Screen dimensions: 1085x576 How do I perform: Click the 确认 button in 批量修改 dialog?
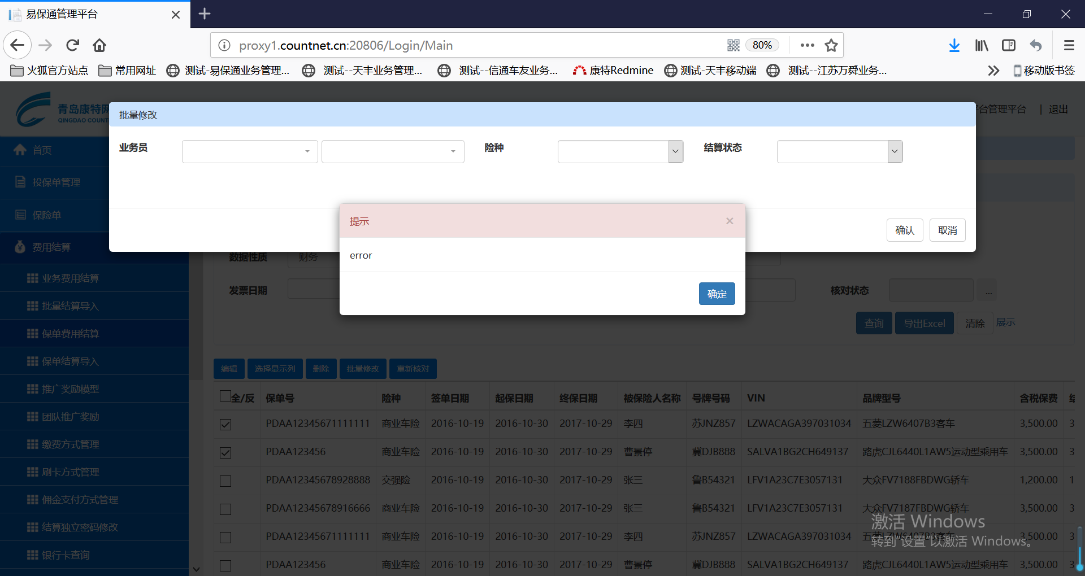tap(904, 230)
